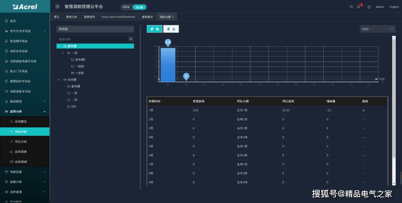Collapse the highlighted 新大楼 tree node arrow

click(x=59, y=46)
